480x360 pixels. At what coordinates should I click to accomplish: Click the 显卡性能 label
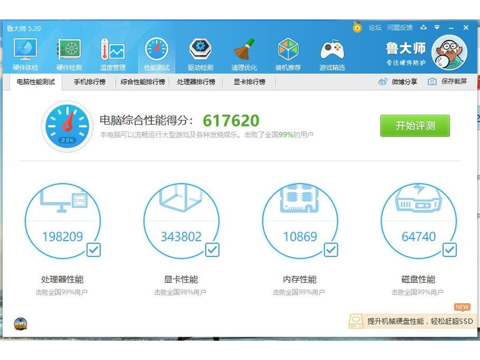tap(181, 279)
